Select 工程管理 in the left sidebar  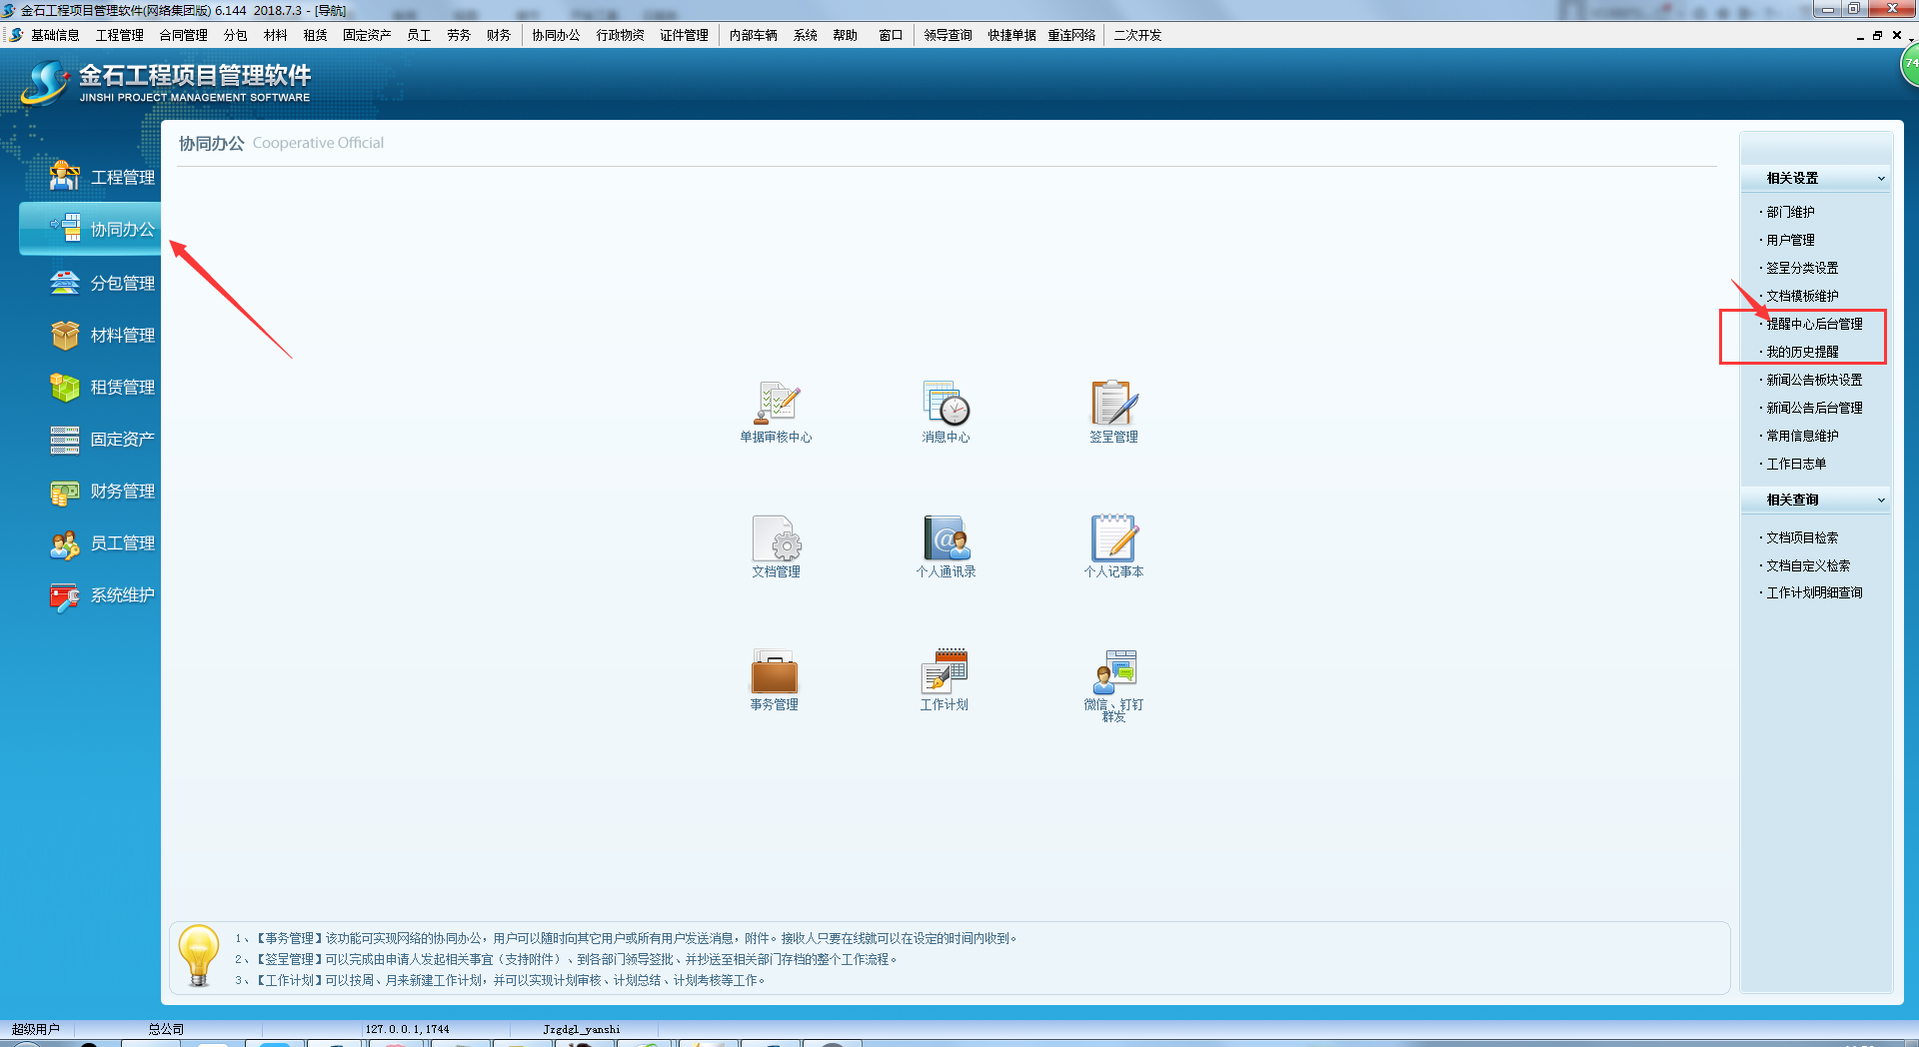(x=103, y=177)
